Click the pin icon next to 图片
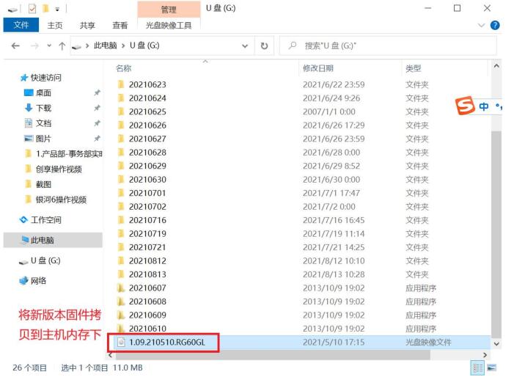 click(97, 139)
